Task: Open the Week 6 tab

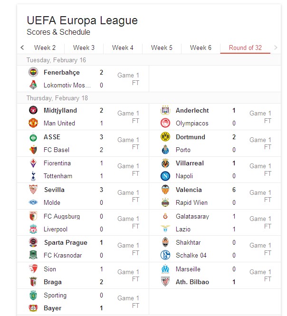Action: click(x=201, y=48)
